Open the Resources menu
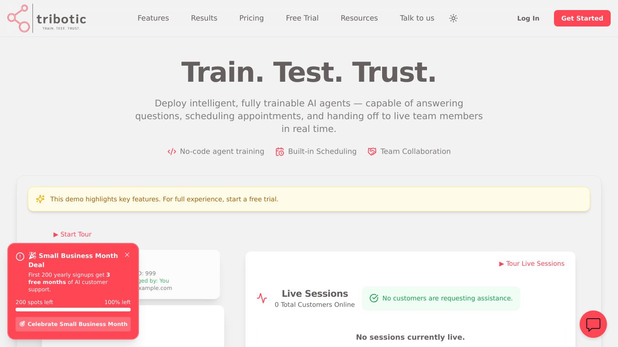Viewport: 618px width, 347px height. (x=359, y=18)
